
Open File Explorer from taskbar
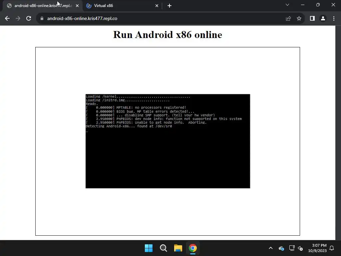[178, 248]
